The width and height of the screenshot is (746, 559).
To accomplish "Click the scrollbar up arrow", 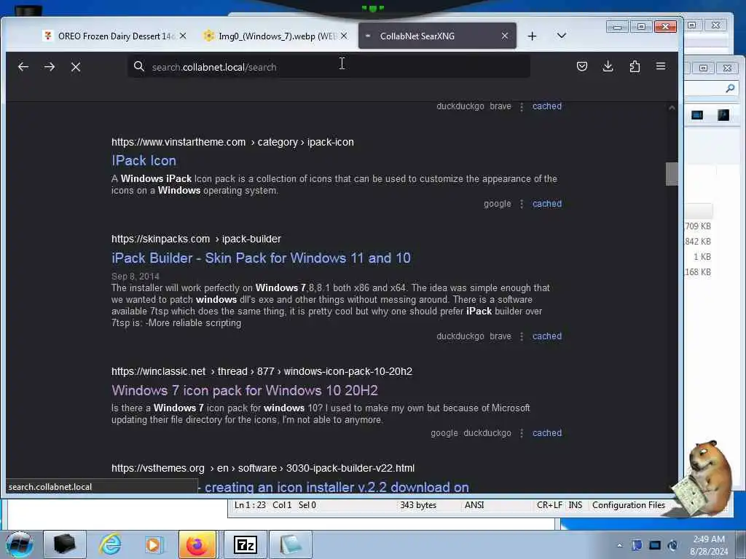I will point(671,108).
